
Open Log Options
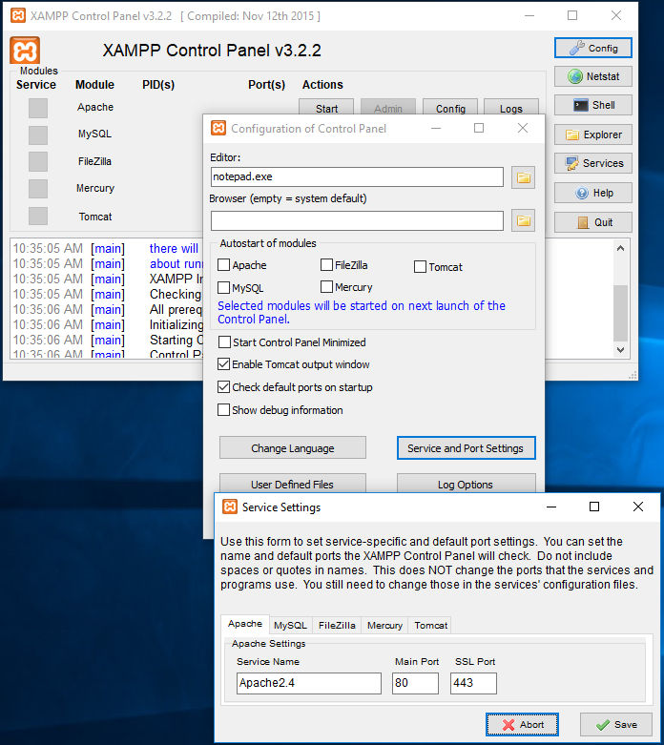coord(466,484)
